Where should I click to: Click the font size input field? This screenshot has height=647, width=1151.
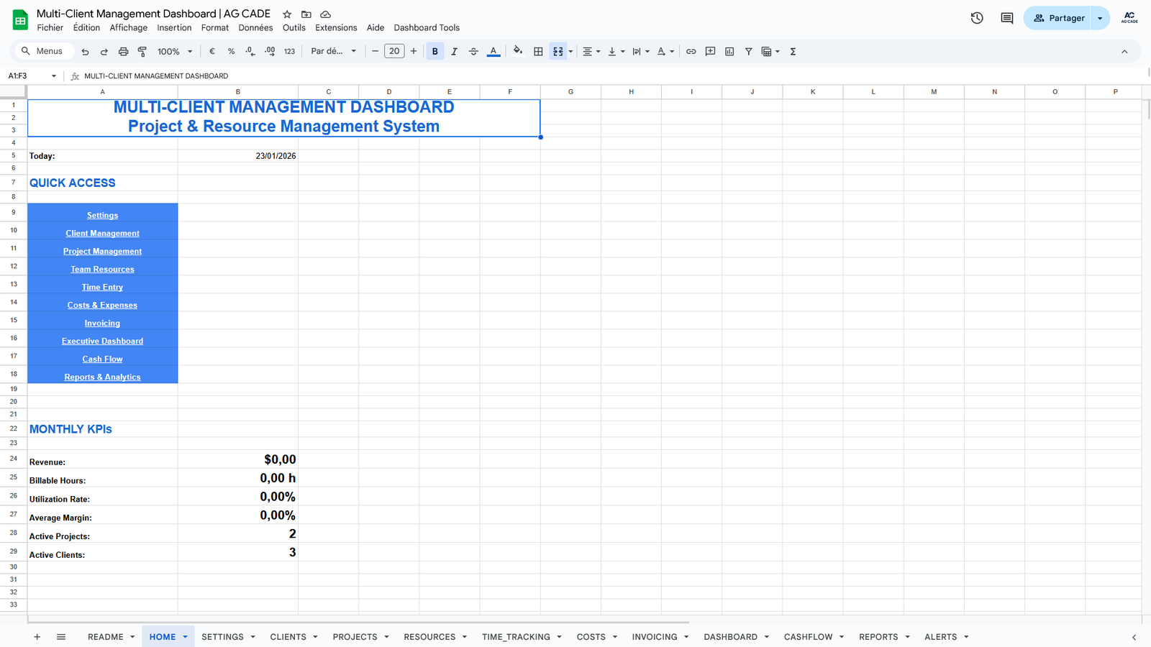[x=394, y=52]
